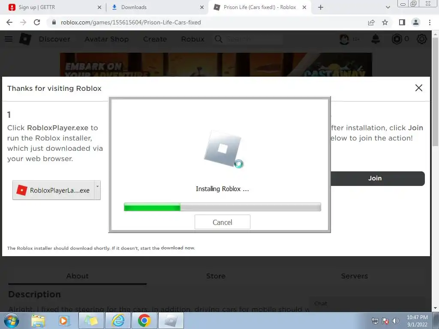Click the network tray icon
Viewport: 439px width, 329px height.
(x=375, y=321)
